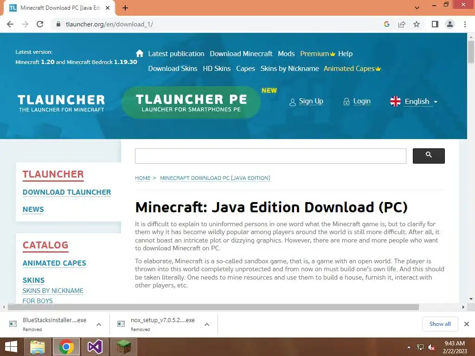Open Capes menu item
The height and width of the screenshot is (356, 475).
pyautogui.click(x=245, y=69)
